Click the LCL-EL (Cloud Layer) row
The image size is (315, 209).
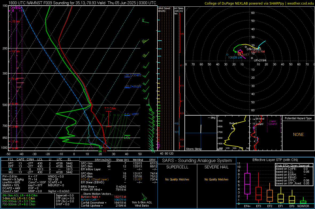point(119,179)
